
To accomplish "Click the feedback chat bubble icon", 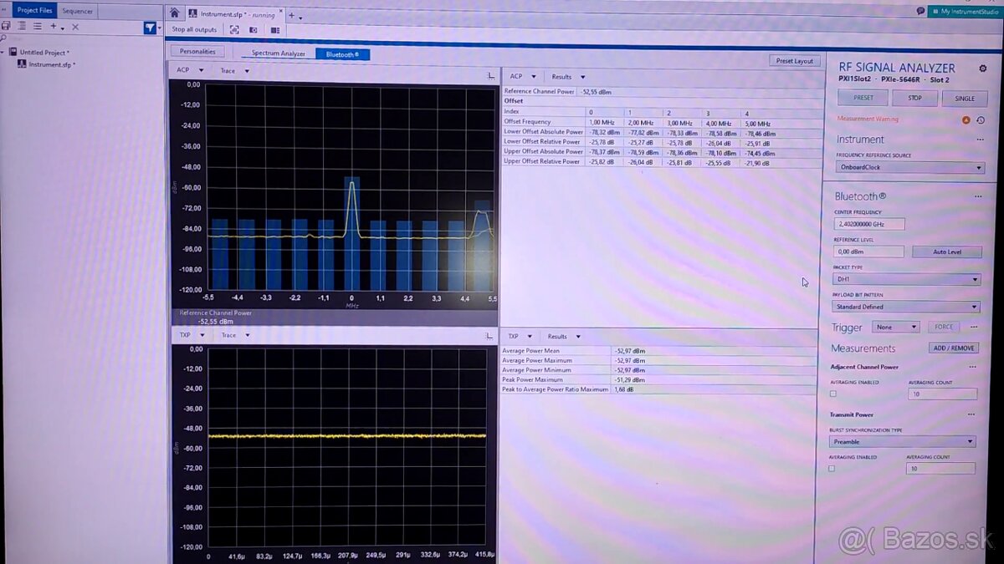I will (x=920, y=12).
